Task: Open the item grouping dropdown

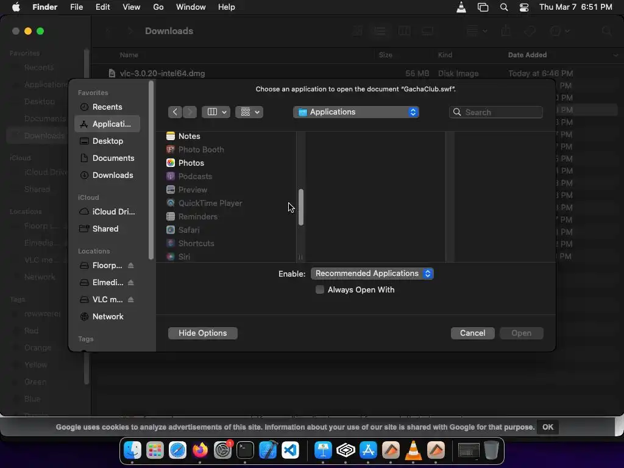Action: pos(249,112)
